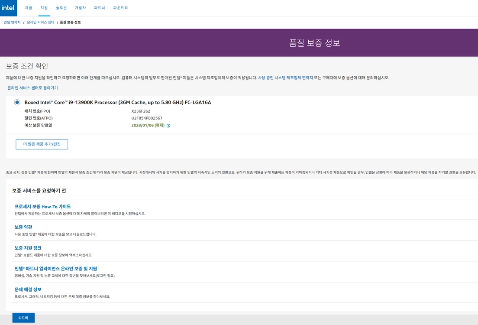The image size is (478, 325).
Task: Click the 배치 번호(FPO) label
Action: pyautogui.click(x=37, y=111)
